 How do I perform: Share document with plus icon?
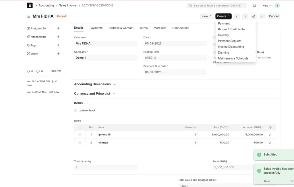[x=58, y=54]
